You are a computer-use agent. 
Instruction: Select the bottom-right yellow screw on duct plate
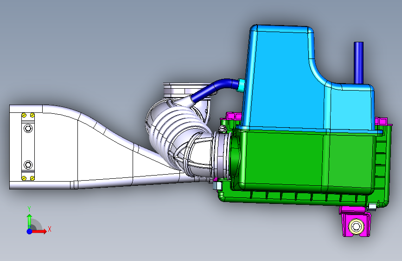32,178
